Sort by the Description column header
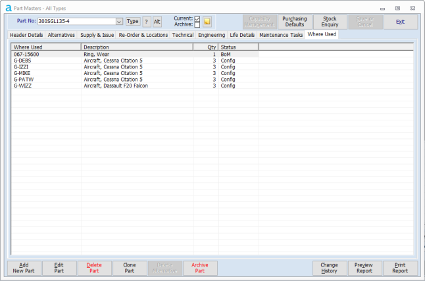Screen dimensions: 425x281 (136, 47)
